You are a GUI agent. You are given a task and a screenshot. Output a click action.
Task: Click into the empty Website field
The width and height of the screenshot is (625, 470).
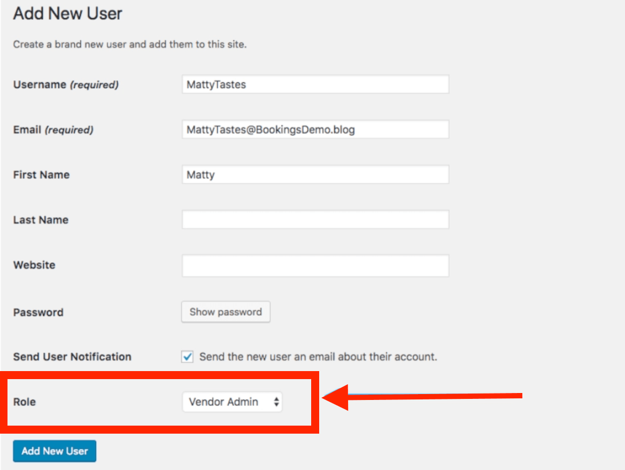point(315,265)
